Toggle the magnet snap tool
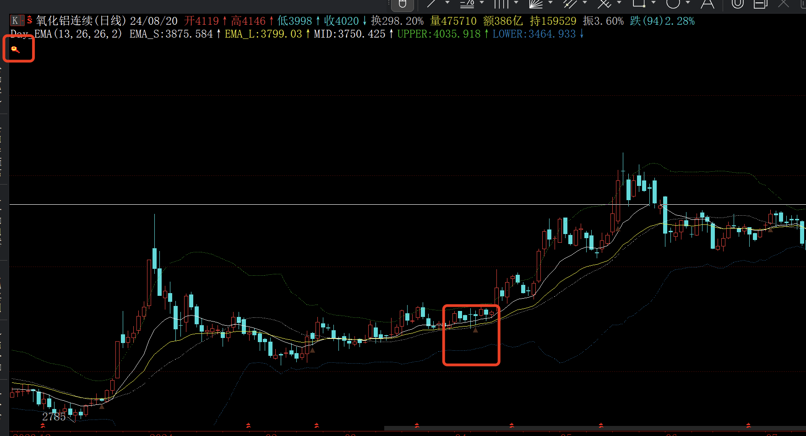This screenshot has height=436, width=806. [738, 4]
